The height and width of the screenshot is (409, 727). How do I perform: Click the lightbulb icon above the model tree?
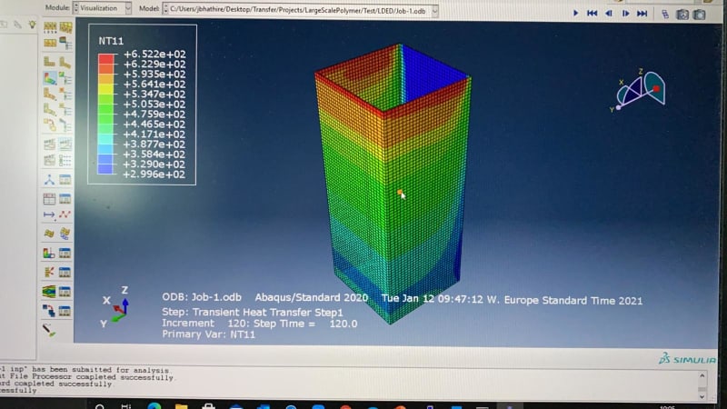coord(32,25)
